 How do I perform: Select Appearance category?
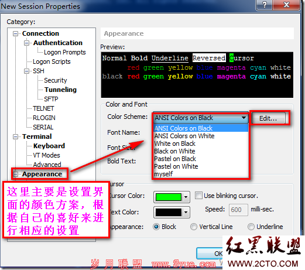click(x=42, y=174)
